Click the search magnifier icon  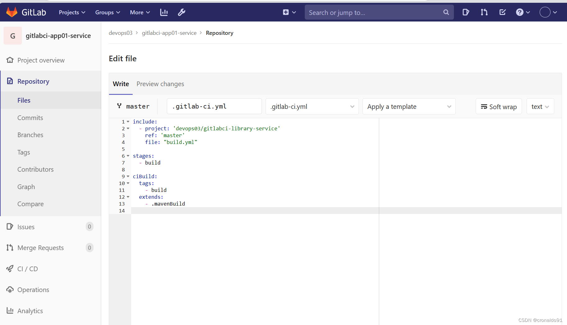(446, 12)
